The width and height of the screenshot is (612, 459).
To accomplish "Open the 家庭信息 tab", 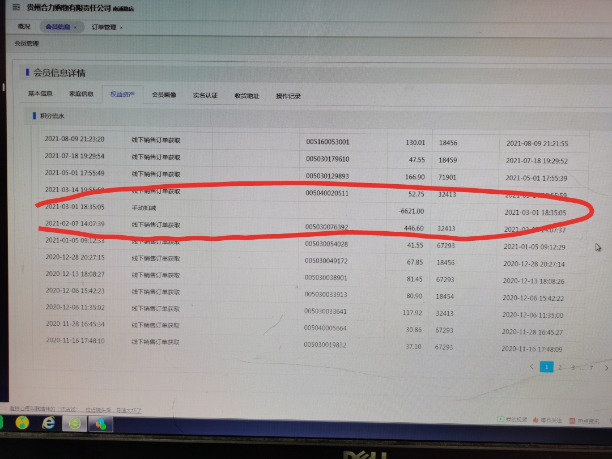I will point(81,94).
